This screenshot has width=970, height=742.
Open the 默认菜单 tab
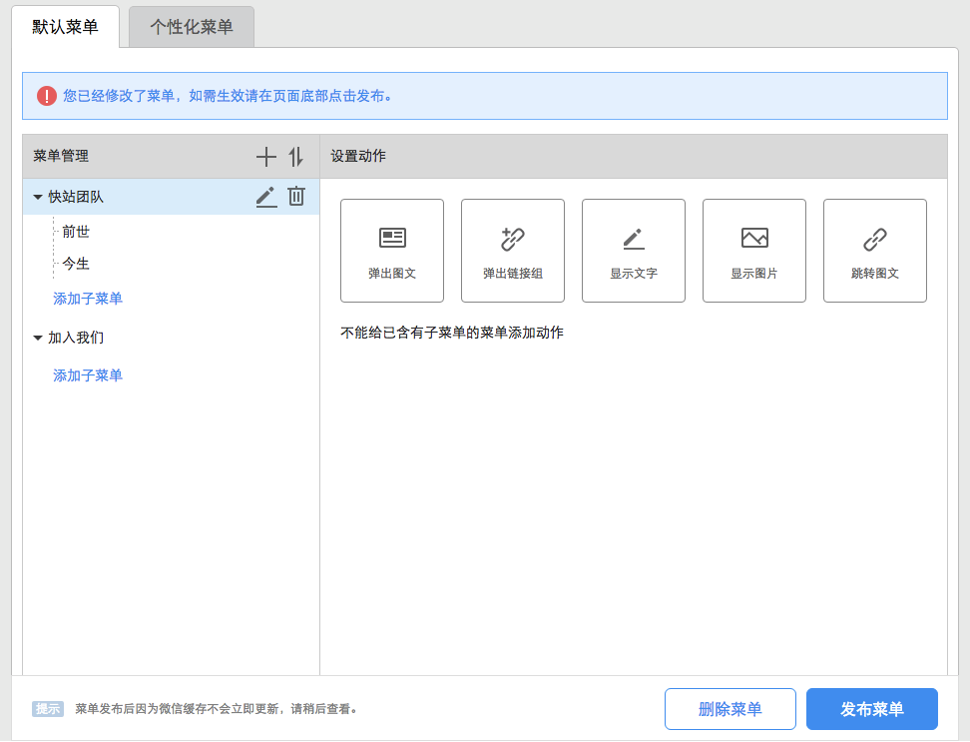tap(66, 27)
